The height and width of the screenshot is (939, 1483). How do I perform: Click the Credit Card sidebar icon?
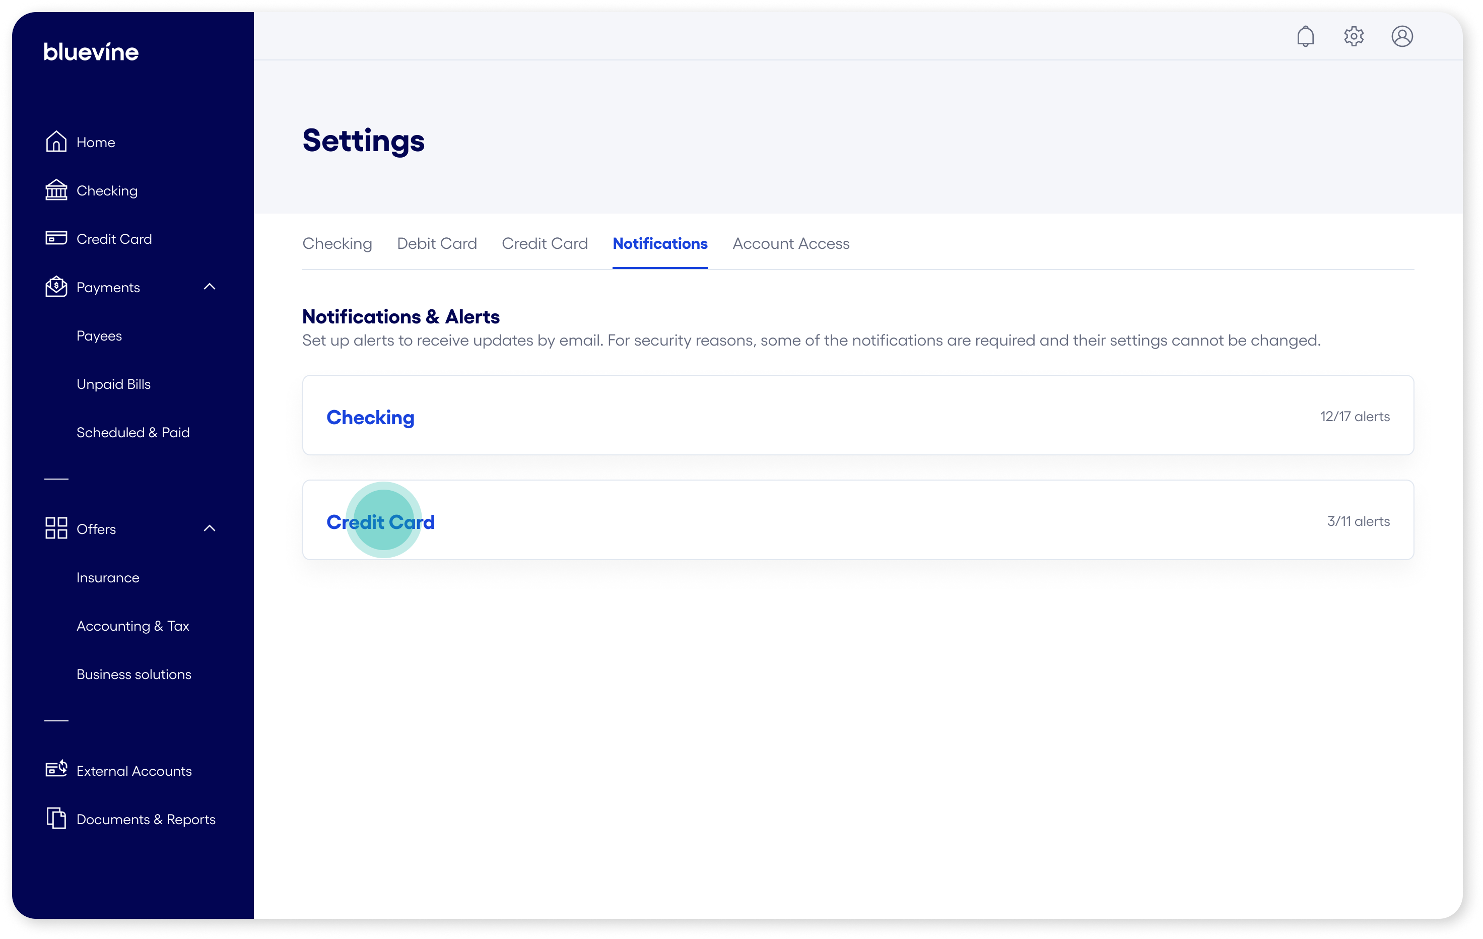pos(55,238)
